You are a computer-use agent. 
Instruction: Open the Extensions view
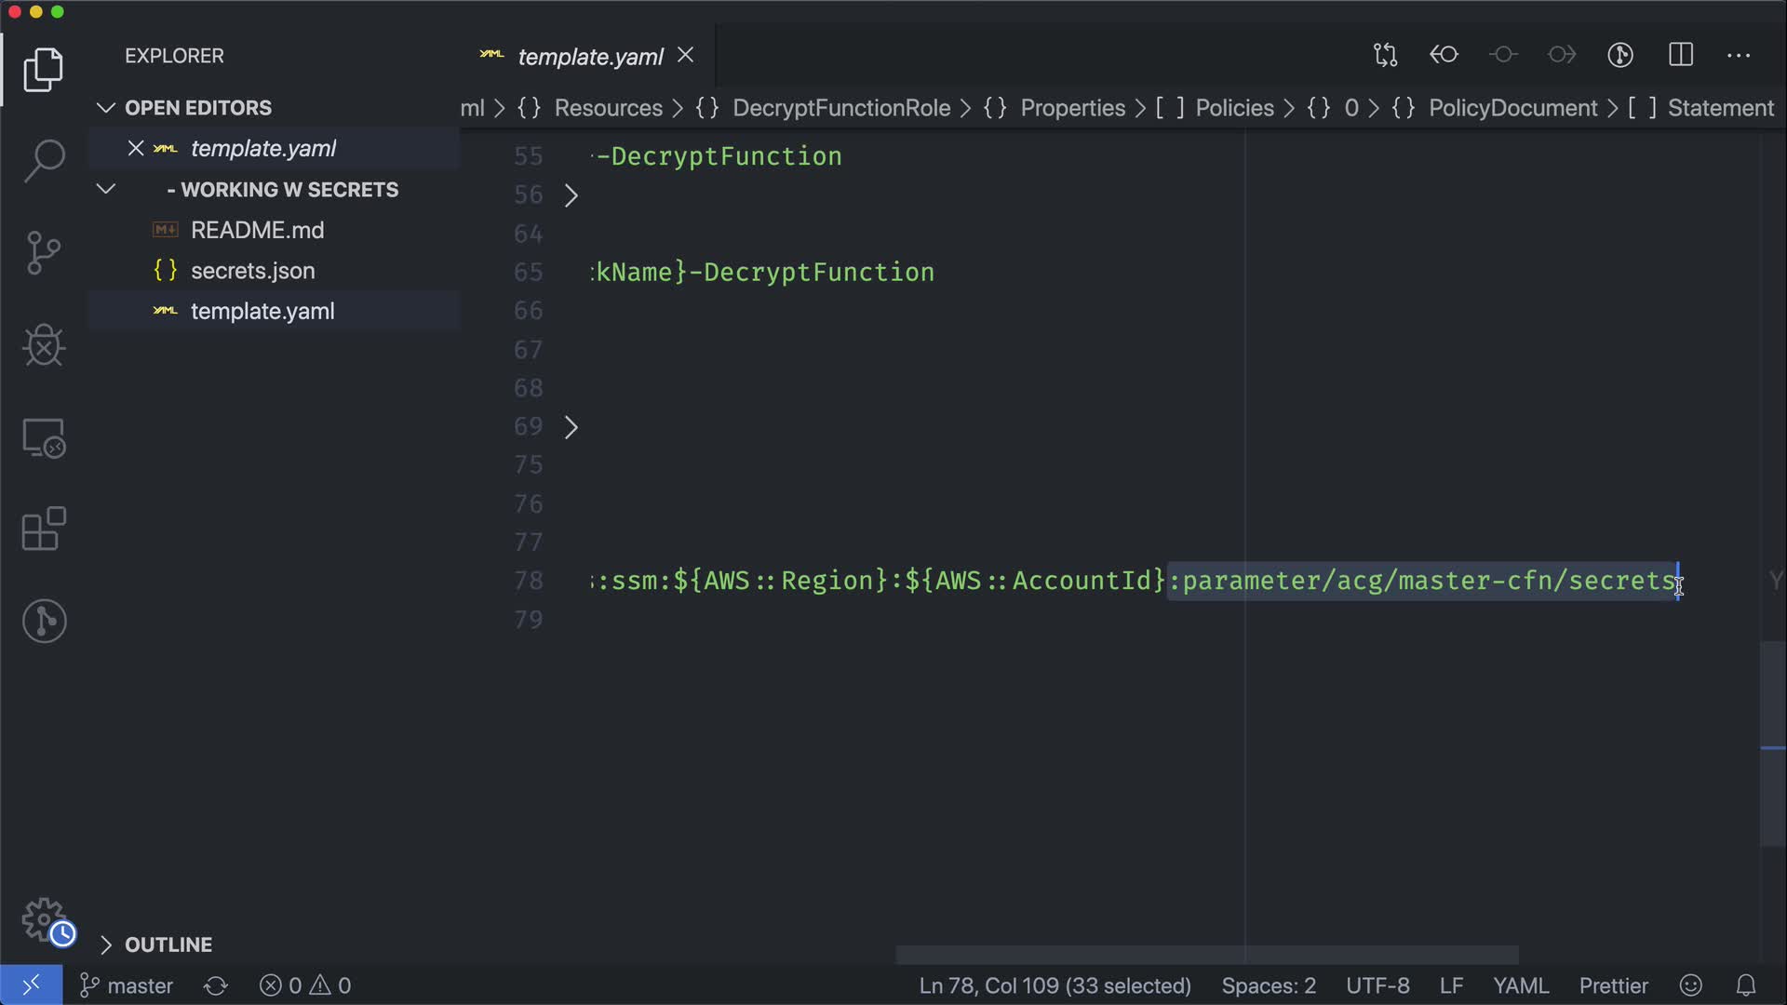[44, 529]
